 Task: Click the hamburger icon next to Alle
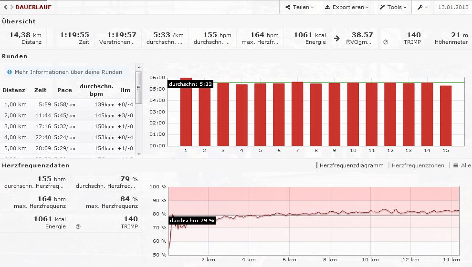point(456,165)
